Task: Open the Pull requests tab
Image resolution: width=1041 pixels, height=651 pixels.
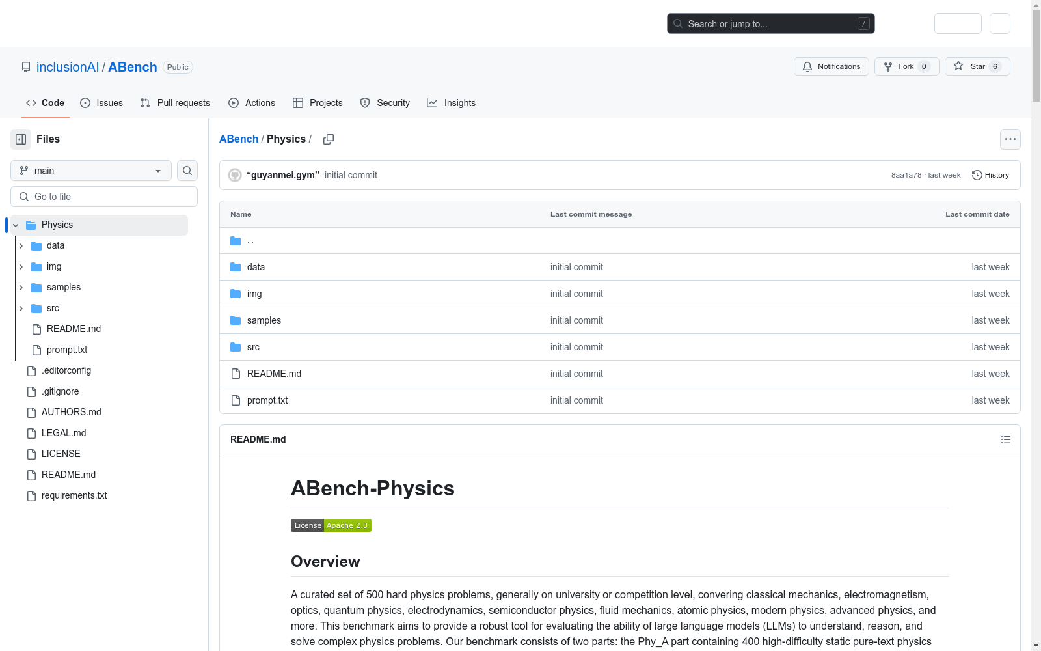Action: tap(175, 103)
